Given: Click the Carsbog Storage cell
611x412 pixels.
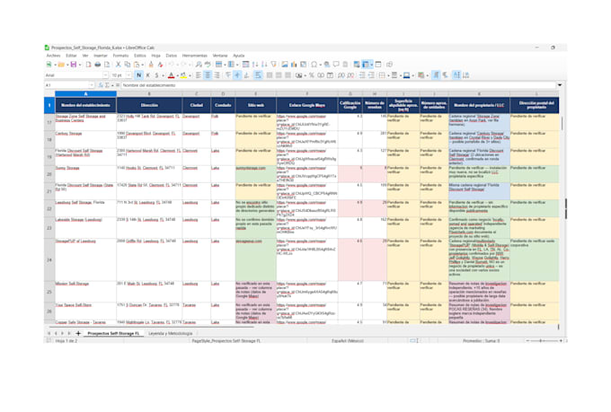Looking at the screenshot, I should (x=85, y=139).
